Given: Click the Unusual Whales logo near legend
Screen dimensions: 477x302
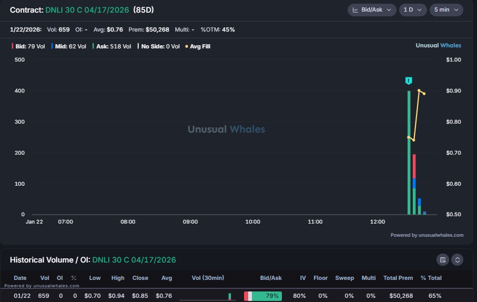Looking at the screenshot, I should [439, 45].
